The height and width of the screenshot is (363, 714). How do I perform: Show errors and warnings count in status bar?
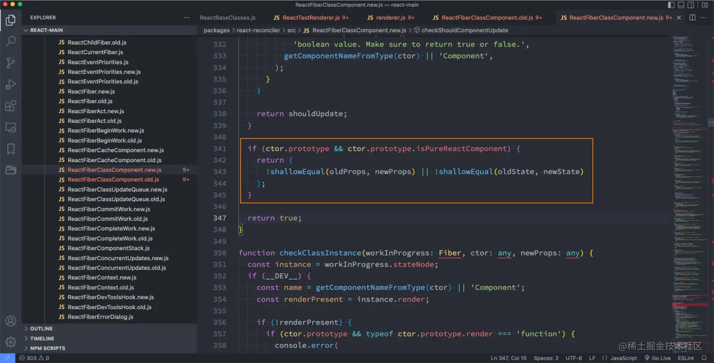pos(34,358)
